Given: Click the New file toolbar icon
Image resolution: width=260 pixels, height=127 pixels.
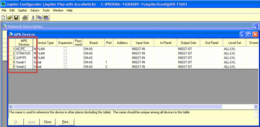Looking at the screenshot, I should [x=3, y=18].
